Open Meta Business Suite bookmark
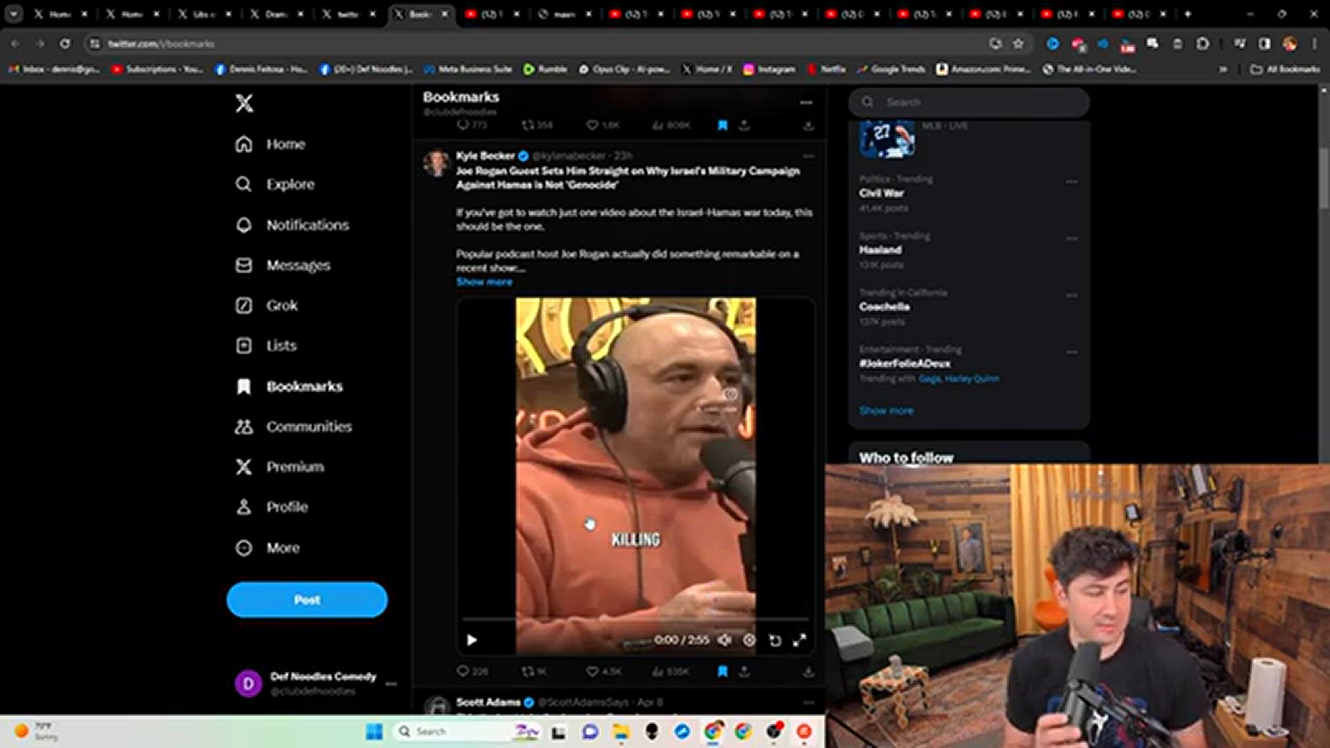The image size is (1330, 748). (x=468, y=69)
